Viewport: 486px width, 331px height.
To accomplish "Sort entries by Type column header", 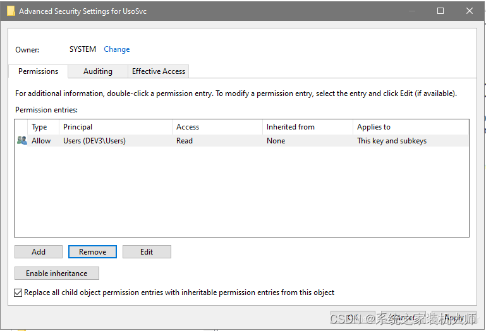I will [39, 127].
